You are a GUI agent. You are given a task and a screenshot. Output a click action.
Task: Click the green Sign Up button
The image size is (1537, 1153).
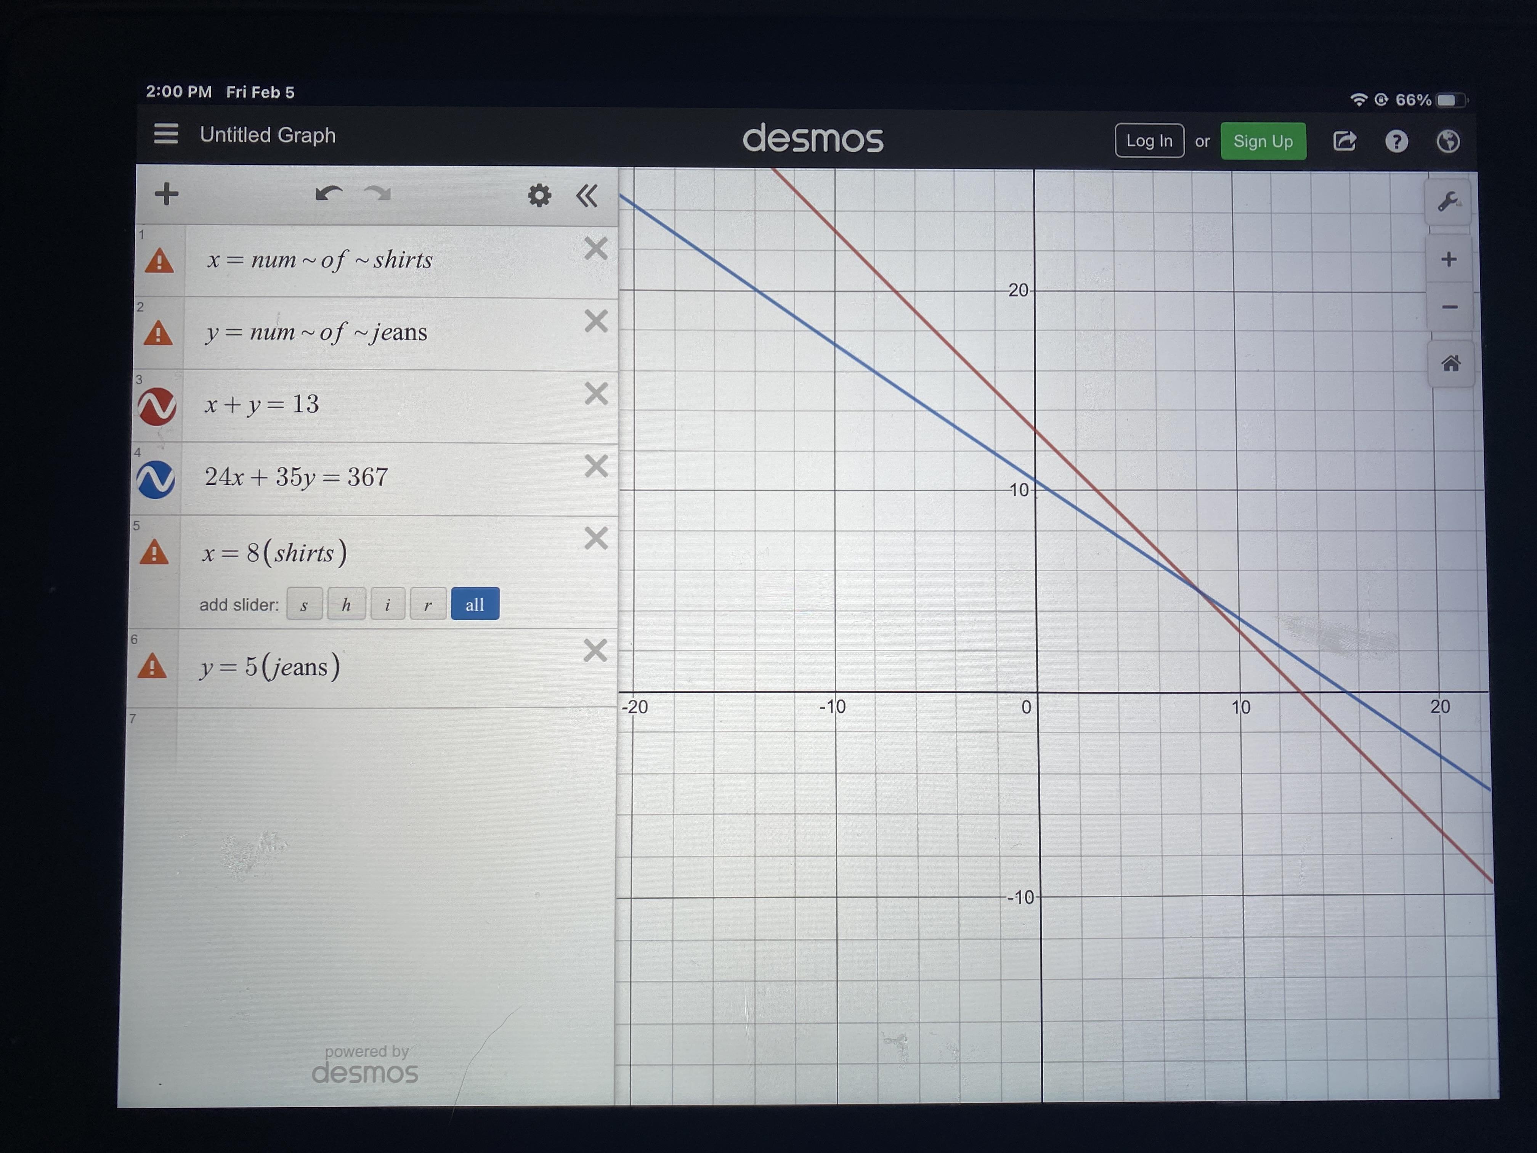[x=1263, y=142]
